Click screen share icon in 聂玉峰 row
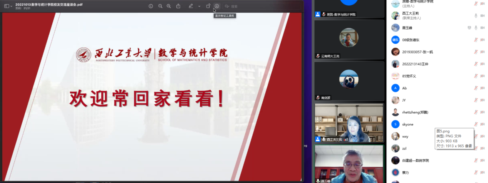This screenshot has height=183, width=488. [469, 28]
